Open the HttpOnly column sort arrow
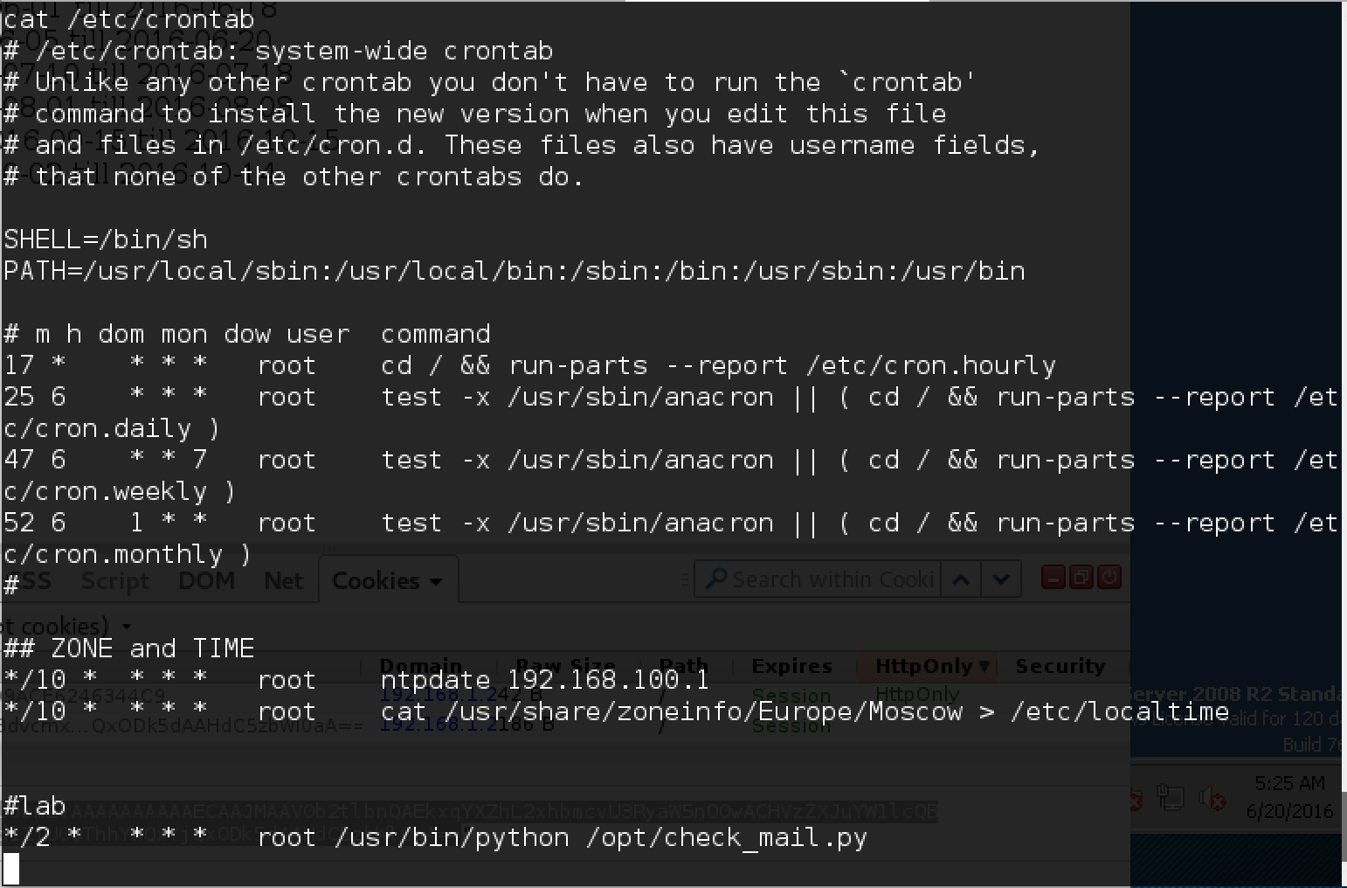Image resolution: width=1347 pixels, height=888 pixels. [x=984, y=667]
